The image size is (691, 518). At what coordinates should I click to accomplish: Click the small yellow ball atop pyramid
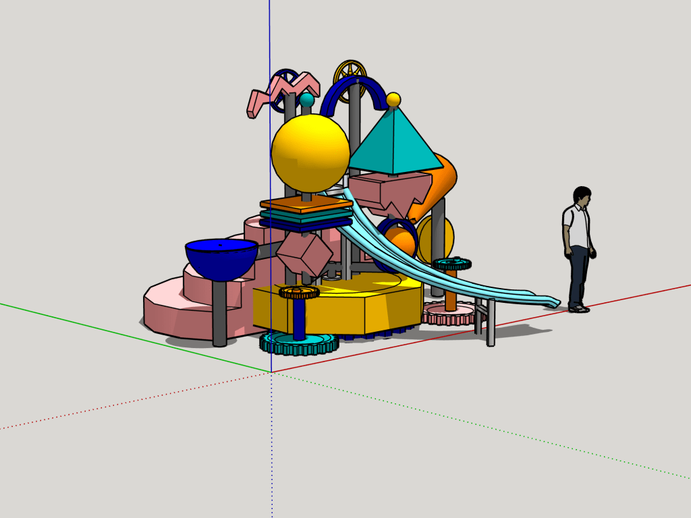(393, 100)
